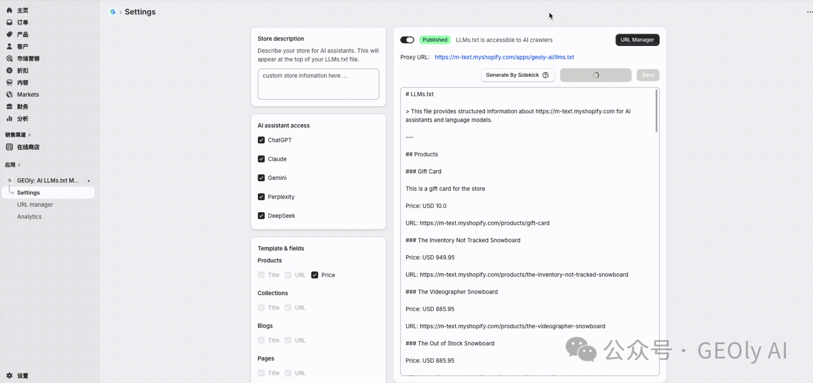
Task: Uncheck the Gemini access checkbox
Action: pyautogui.click(x=261, y=178)
